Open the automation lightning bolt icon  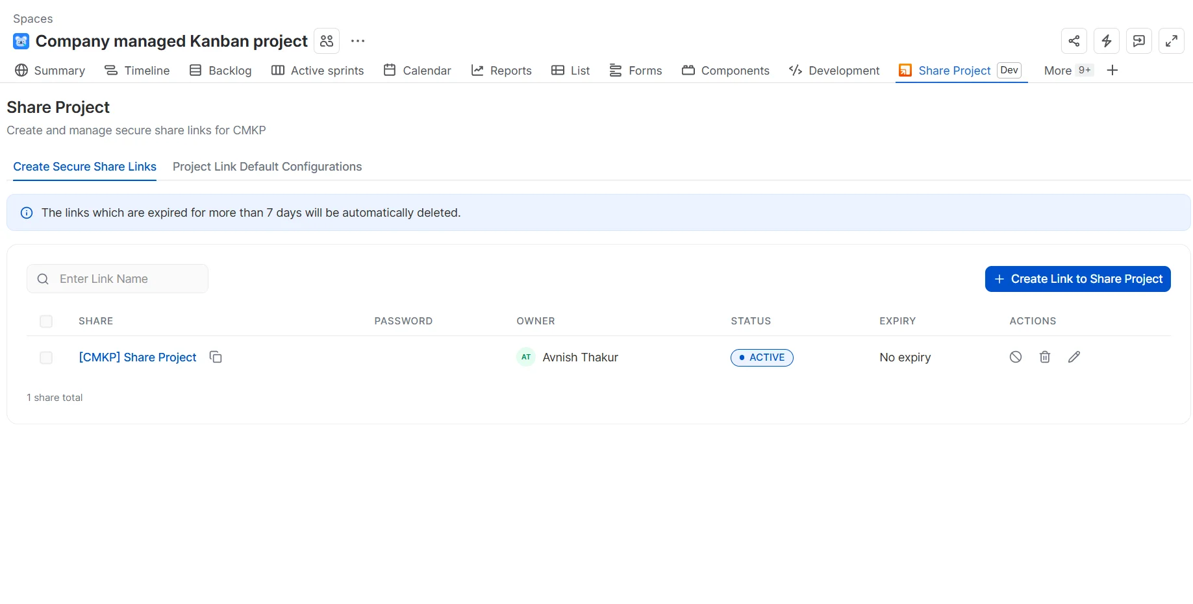[x=1107, y=41]
